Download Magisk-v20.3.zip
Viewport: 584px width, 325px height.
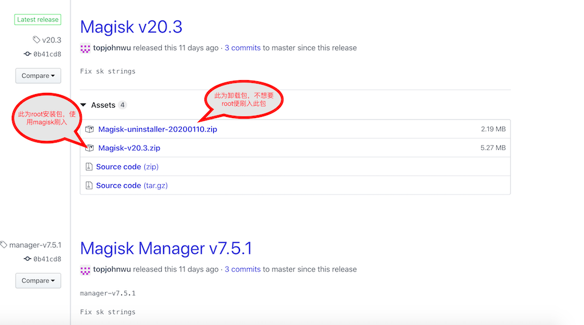coord(129,148)
